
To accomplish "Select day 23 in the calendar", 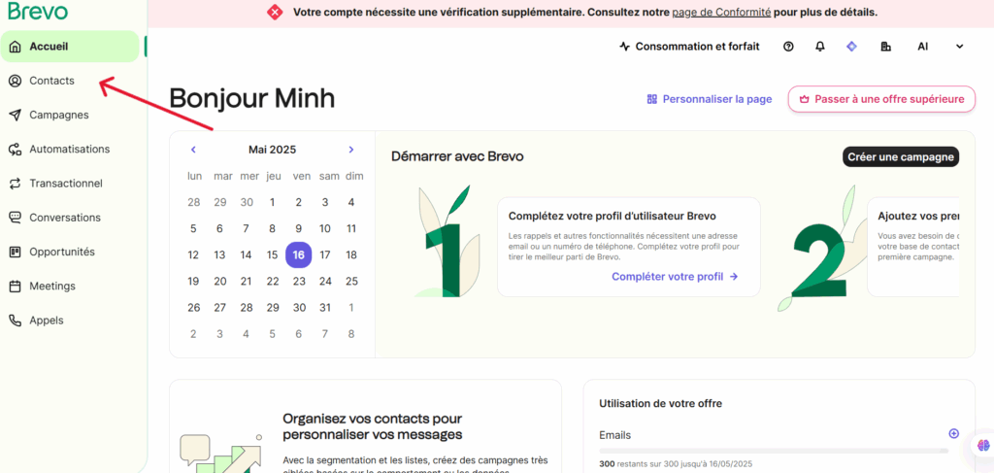I will point(299,282).
